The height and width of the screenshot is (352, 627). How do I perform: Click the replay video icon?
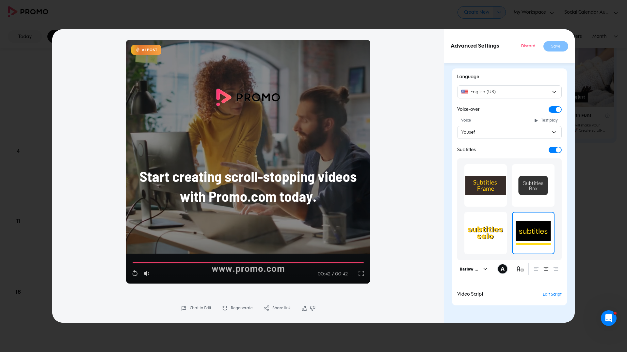point(135,273)
